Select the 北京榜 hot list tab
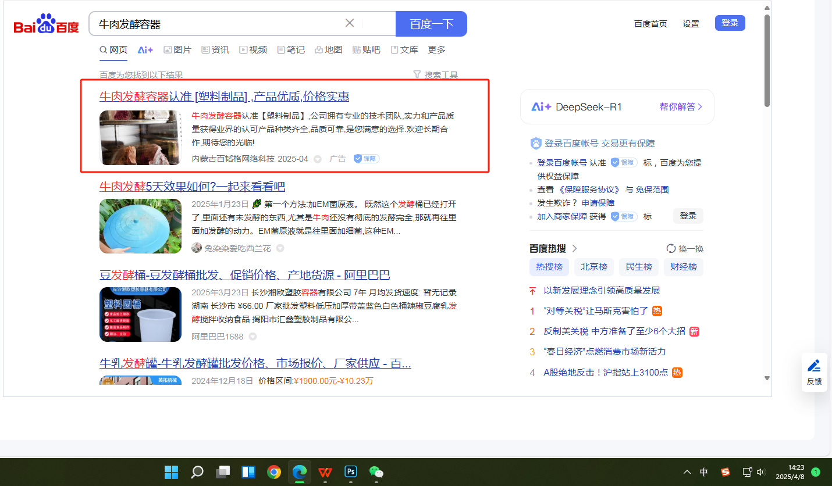 tap(594, 267)
